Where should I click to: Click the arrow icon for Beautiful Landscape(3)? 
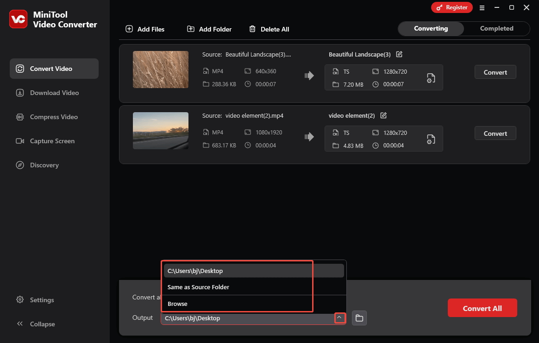click(309, 76)
